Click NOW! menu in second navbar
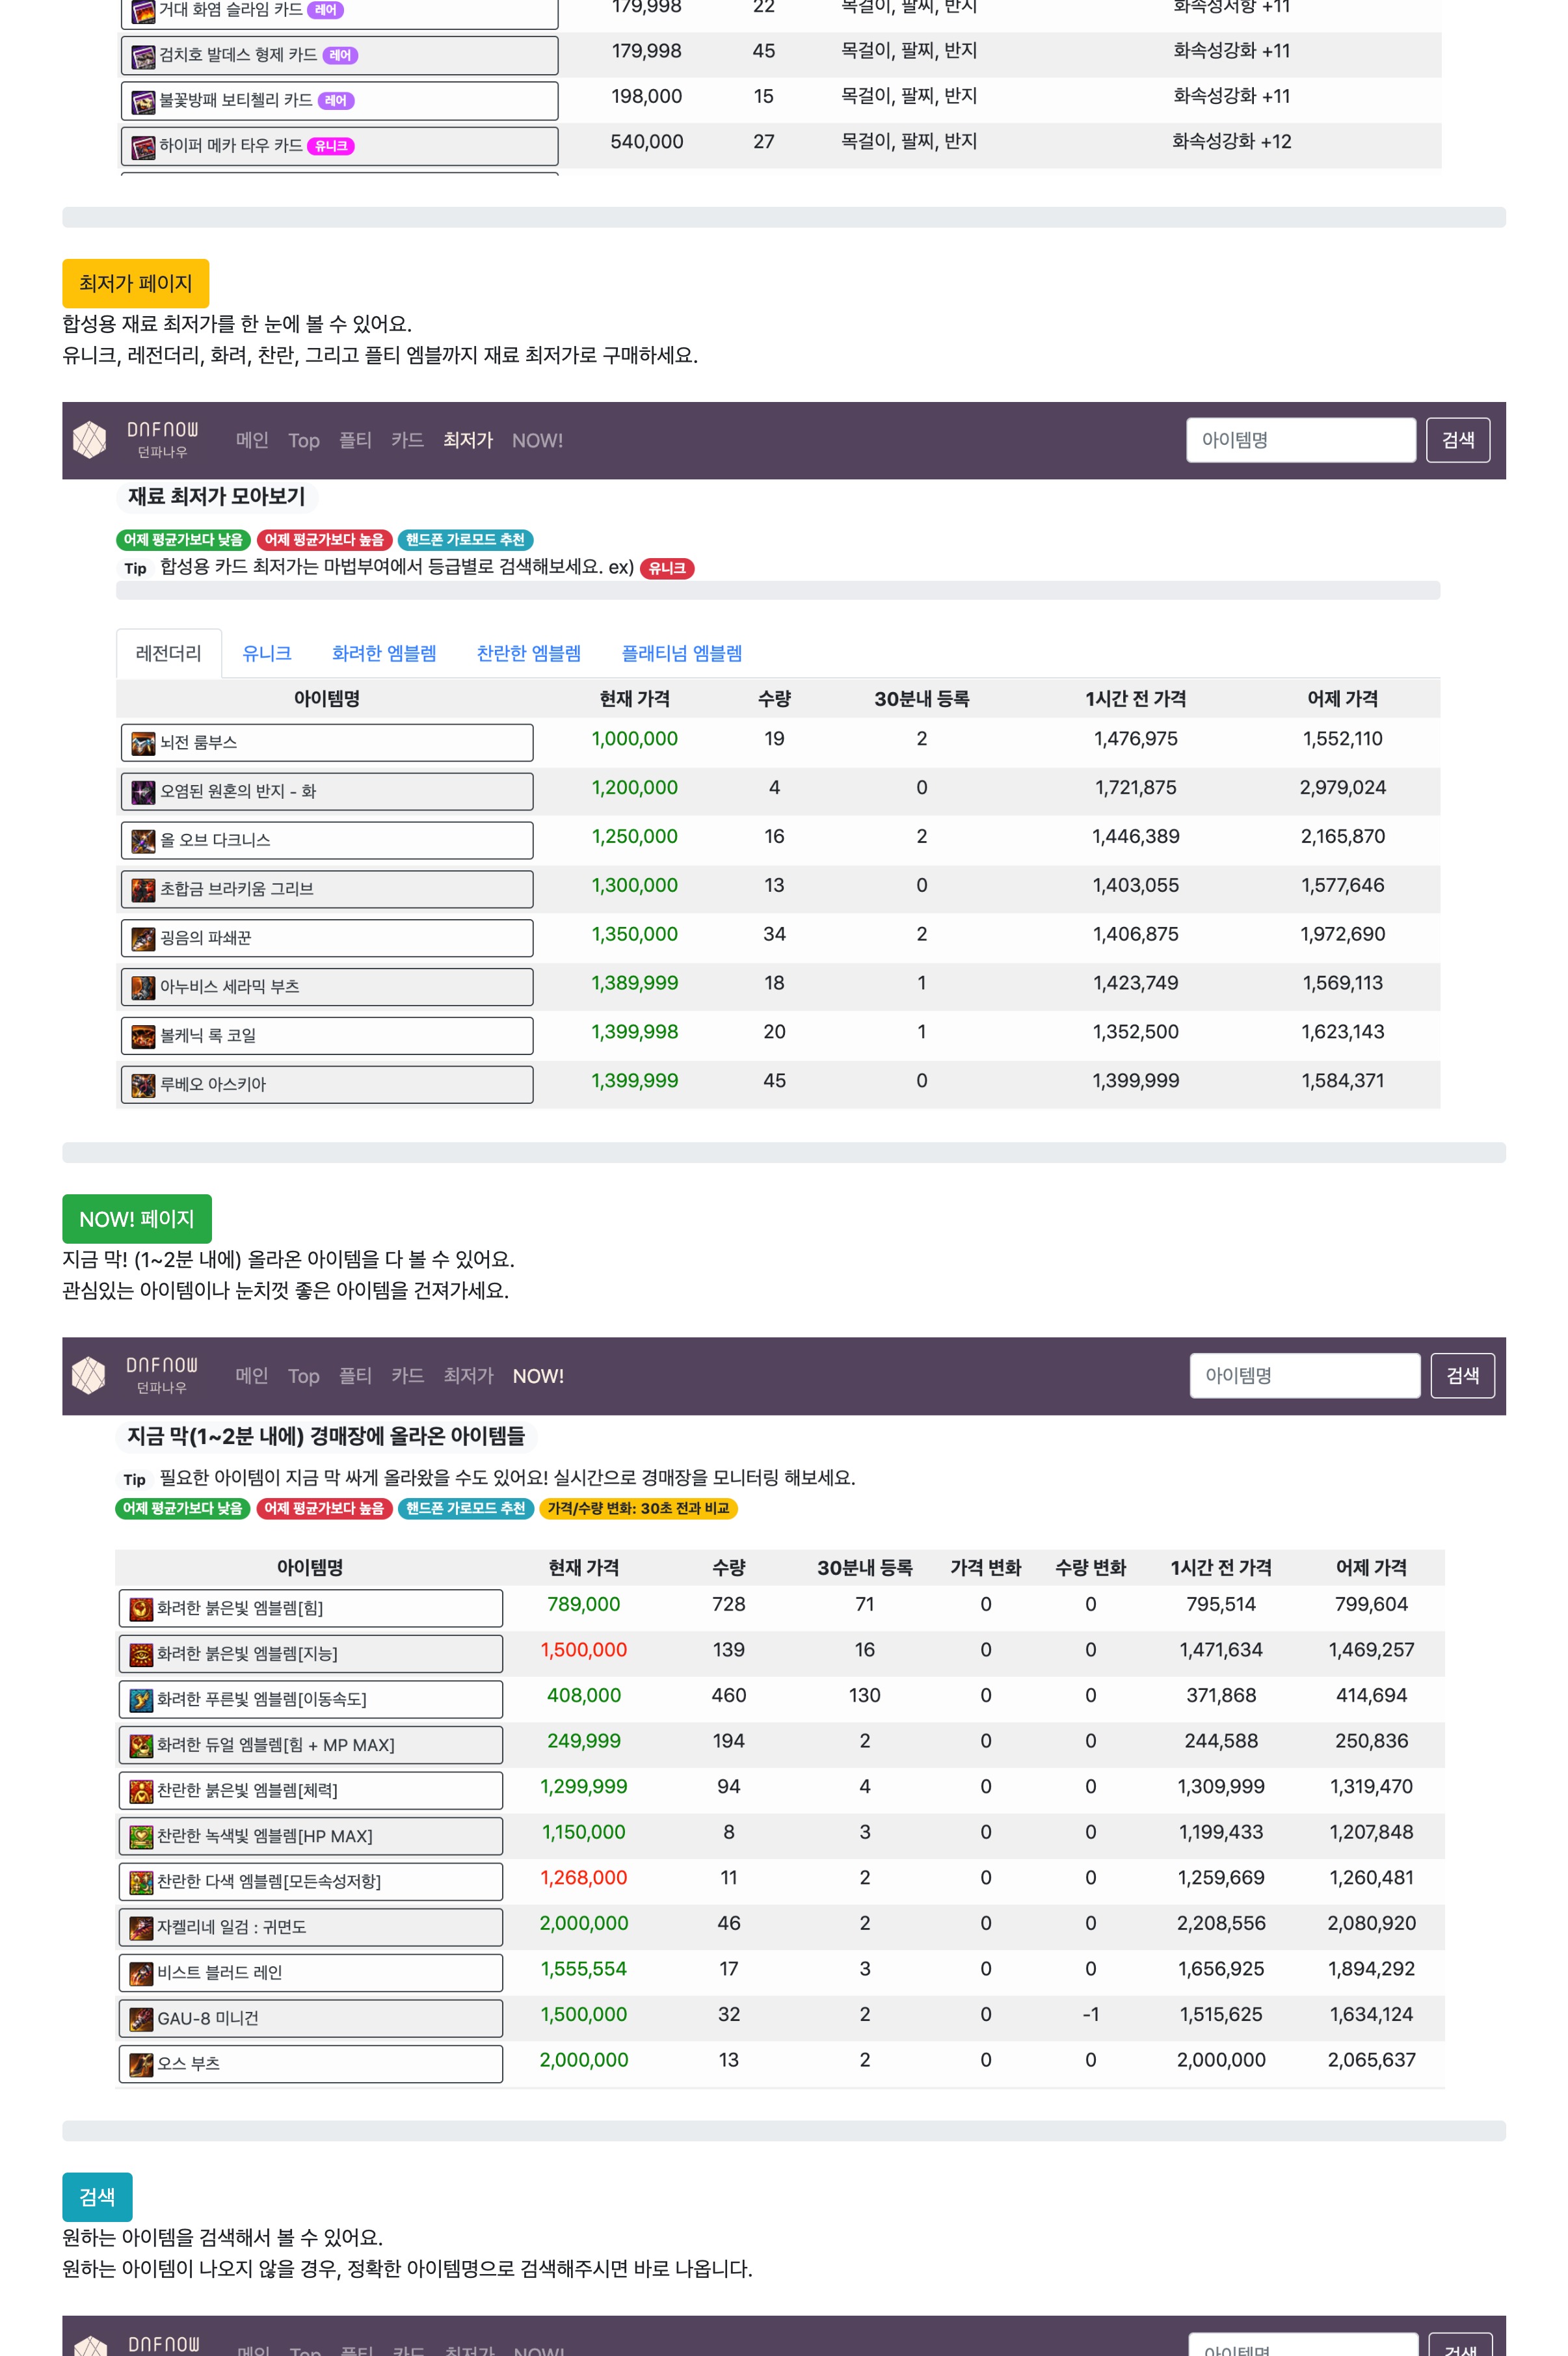 538,1376
